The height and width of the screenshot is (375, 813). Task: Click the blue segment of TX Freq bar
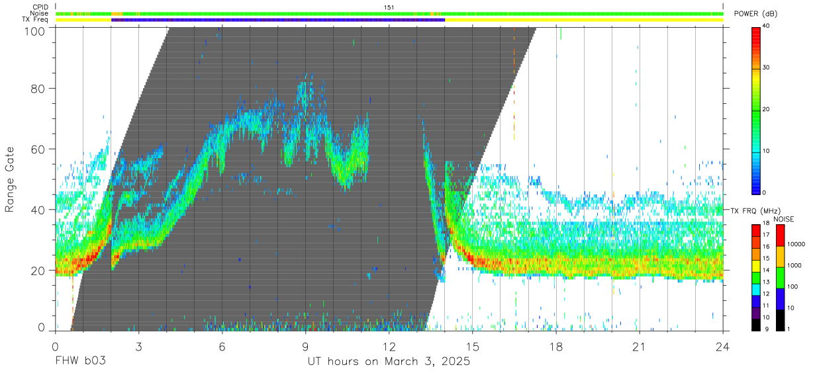point(278,20)
